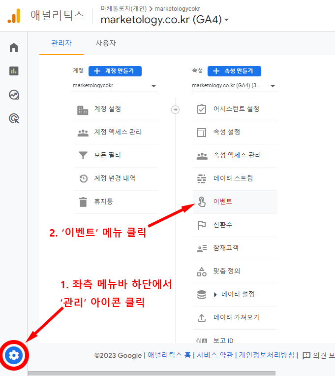The width and height of the screenshot is (335, 376).
Task: Click the horizontal scrollbar at bottom
Action: 152,374
